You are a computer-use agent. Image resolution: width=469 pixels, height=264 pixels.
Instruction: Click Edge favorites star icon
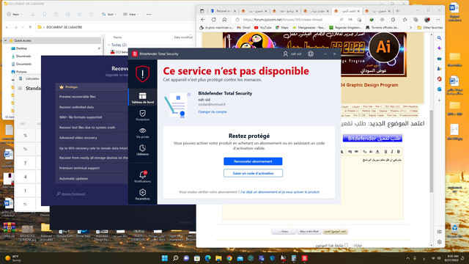click(405, 20)
